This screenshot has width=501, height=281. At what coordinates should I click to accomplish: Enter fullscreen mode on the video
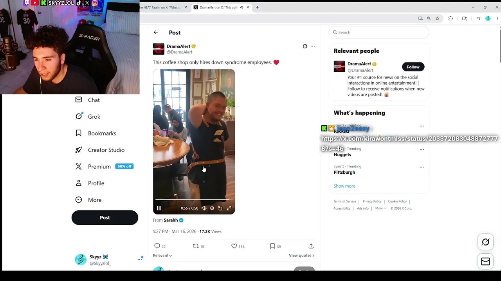[x=229, y=208]
